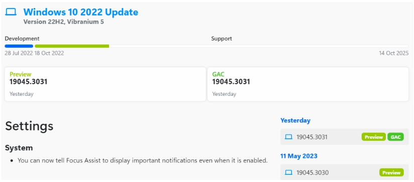Image resolution: width=414 pixels, height=182 pixels.
Task: Click the green Support segment of the timeline bar
Action: [x=72, y=46]
